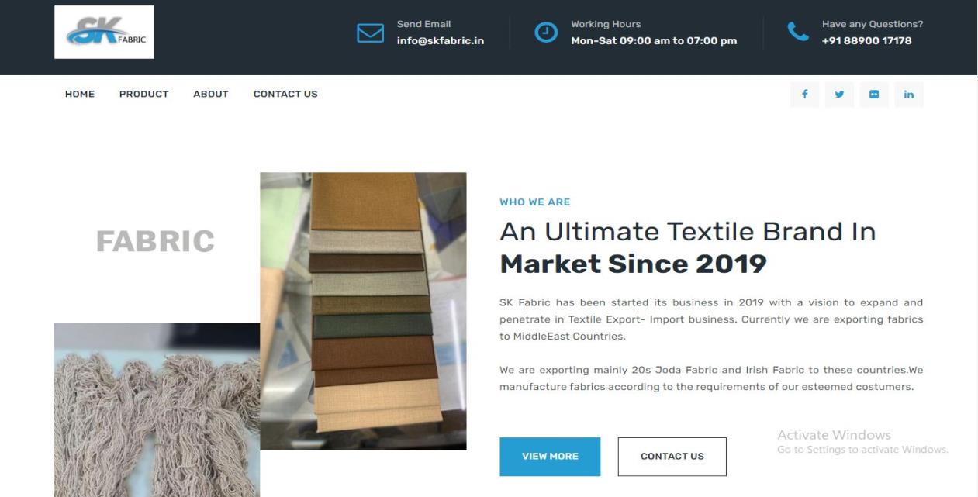Click the +91 88900 17178 phone number

tap(866, 41)
